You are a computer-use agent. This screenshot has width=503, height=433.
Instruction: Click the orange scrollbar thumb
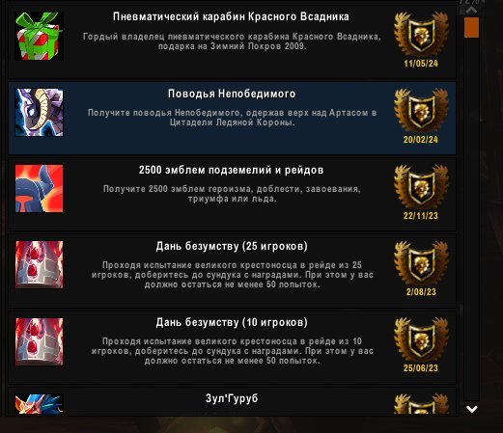point(471,28)
